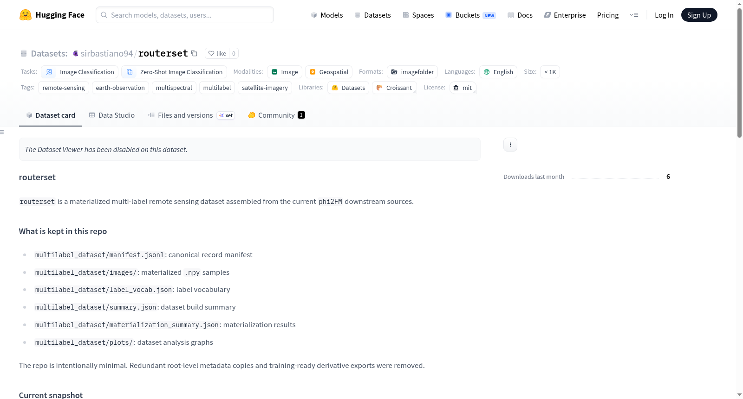Open the Pricing page

click(x=608, y=15)
